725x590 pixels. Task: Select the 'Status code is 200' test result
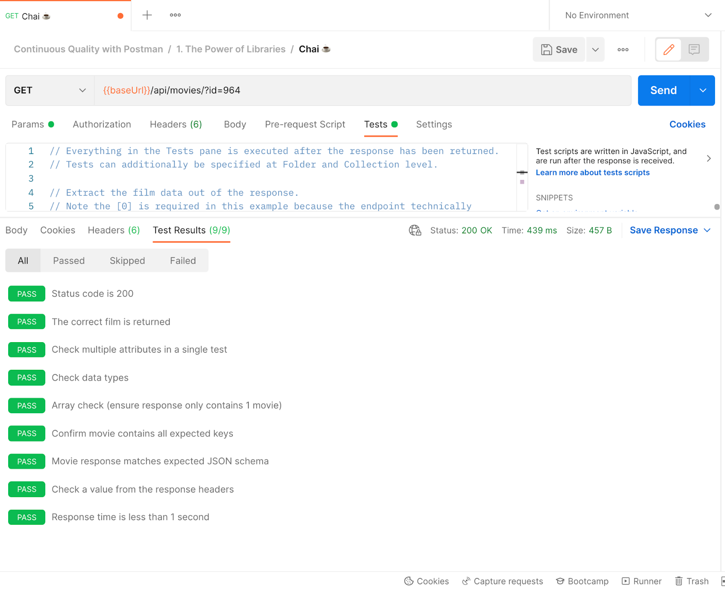(x=92, y=294)
